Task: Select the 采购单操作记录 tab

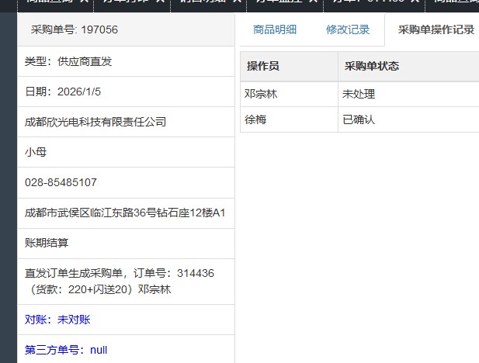Action: tap(435, 30)
